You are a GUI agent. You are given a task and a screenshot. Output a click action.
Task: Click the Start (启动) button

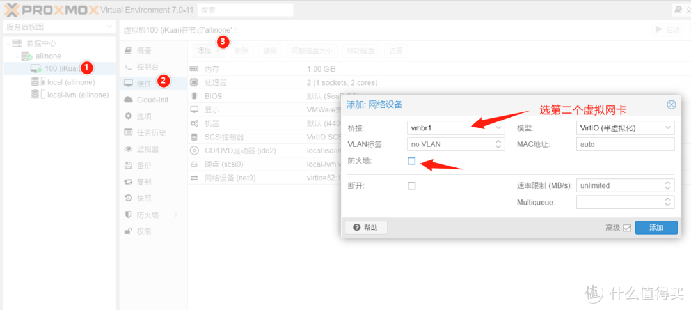[667, 30]
